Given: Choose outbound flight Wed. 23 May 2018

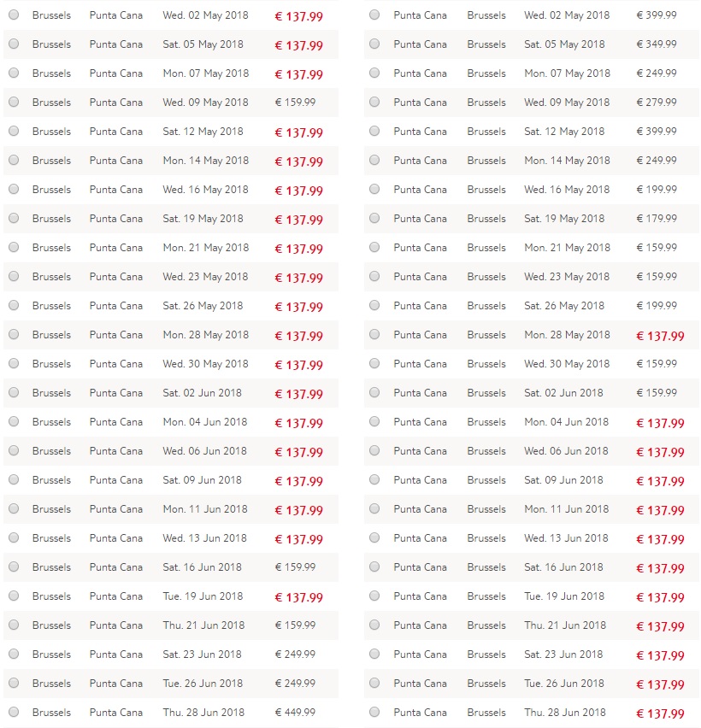Looking at the screenshot, I should click(14, 276).
